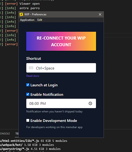Open the Read docs link
Image resolution: width=132 pixels, height=152 pixels.
click(x=33, y=76)
